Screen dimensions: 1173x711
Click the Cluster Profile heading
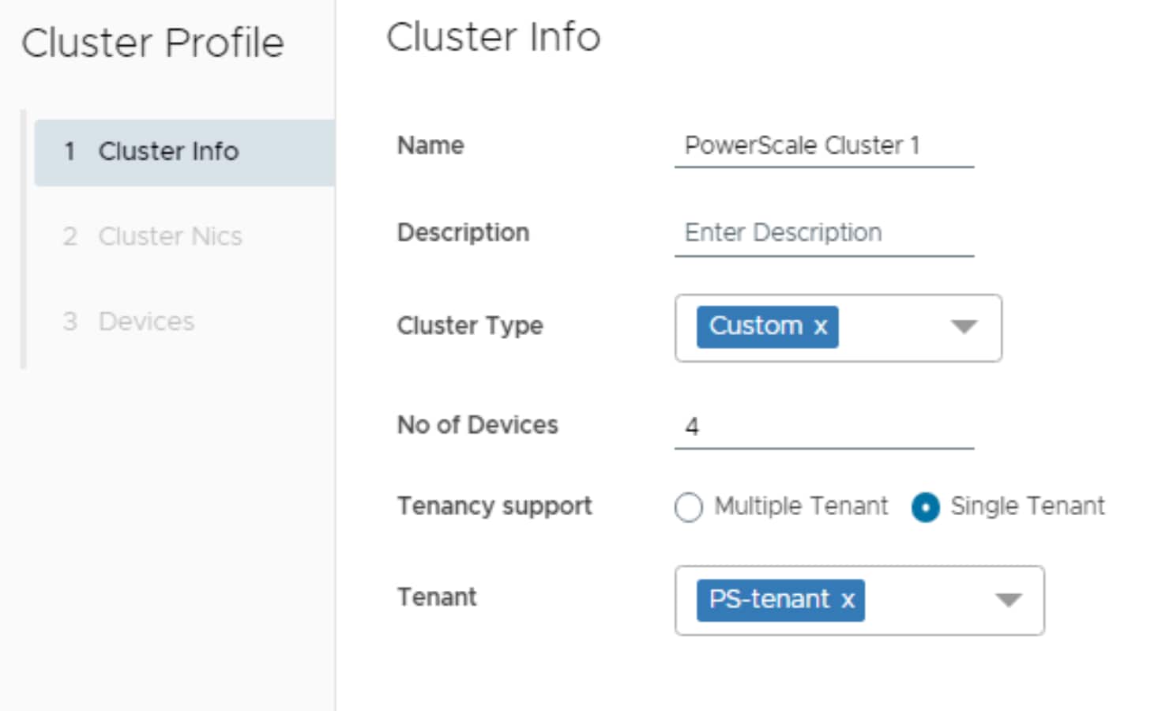tap(152, 43)
